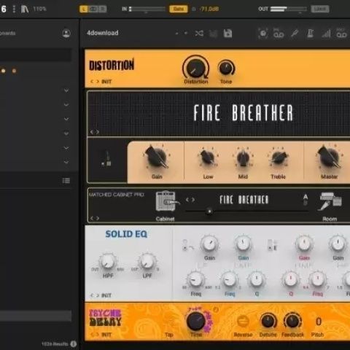
Task: Click the Distortion Tone knob
Action: coord(226,69)
